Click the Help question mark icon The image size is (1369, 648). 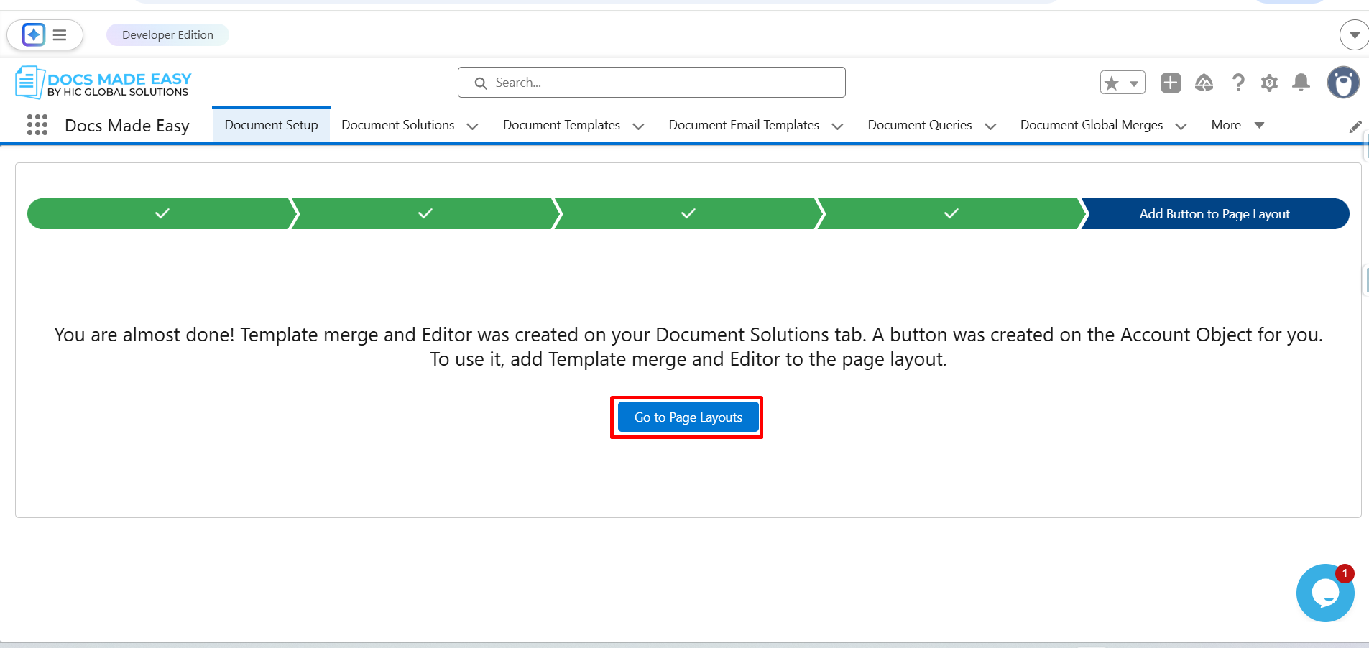[1237, 83]
